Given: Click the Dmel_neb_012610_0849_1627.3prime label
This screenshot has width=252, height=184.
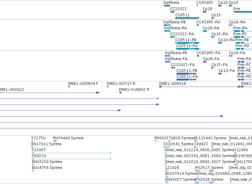Looking at the screenshot, I should [200, 162].
